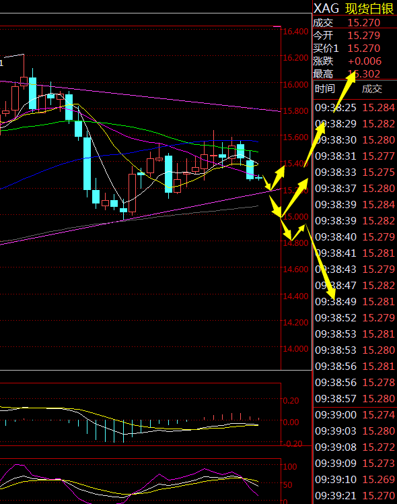Screen dimensions: 397x504
Task: Click the 成交 column header in trade list
Action: 372,89
